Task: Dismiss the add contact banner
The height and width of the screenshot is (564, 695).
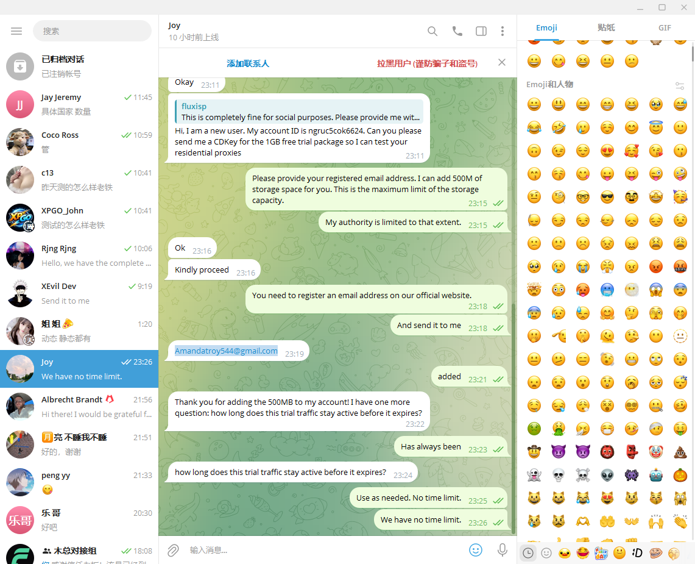Action: 502,63
